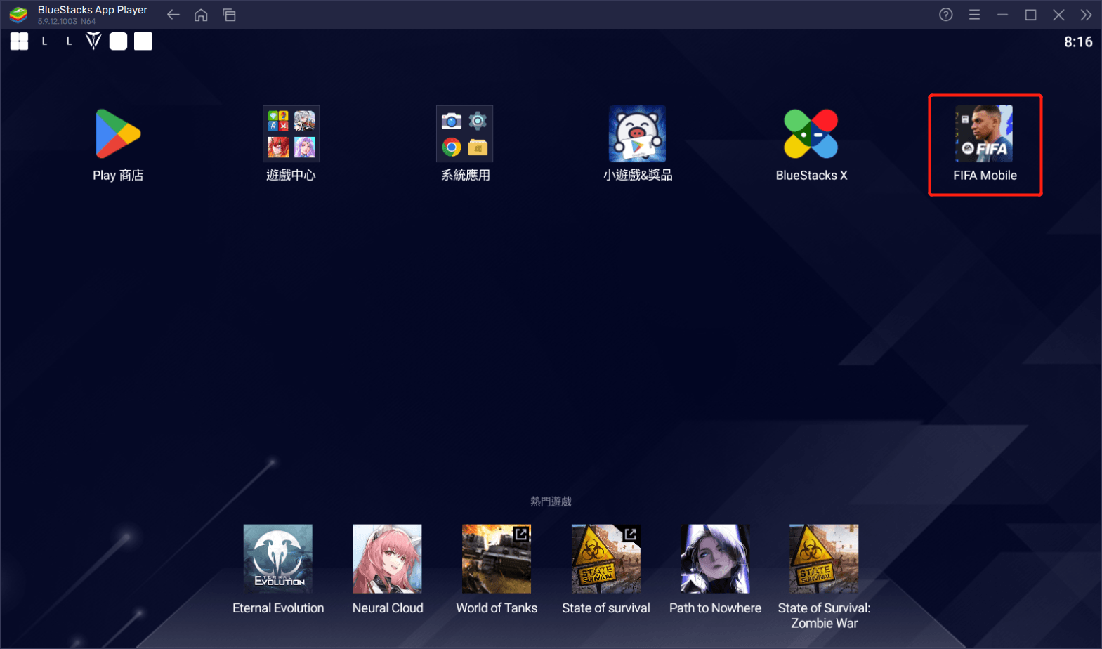
Task: Minimize the BlueStacks window
Action: [1002, 15]
